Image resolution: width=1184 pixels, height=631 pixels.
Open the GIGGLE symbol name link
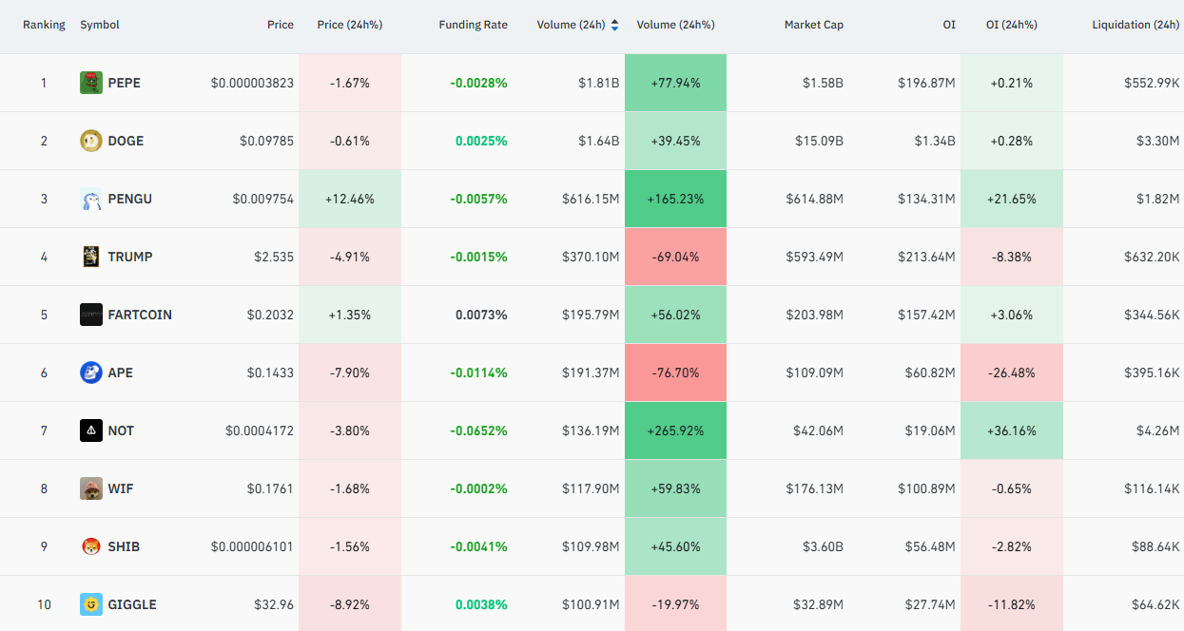tap(132, 604)
